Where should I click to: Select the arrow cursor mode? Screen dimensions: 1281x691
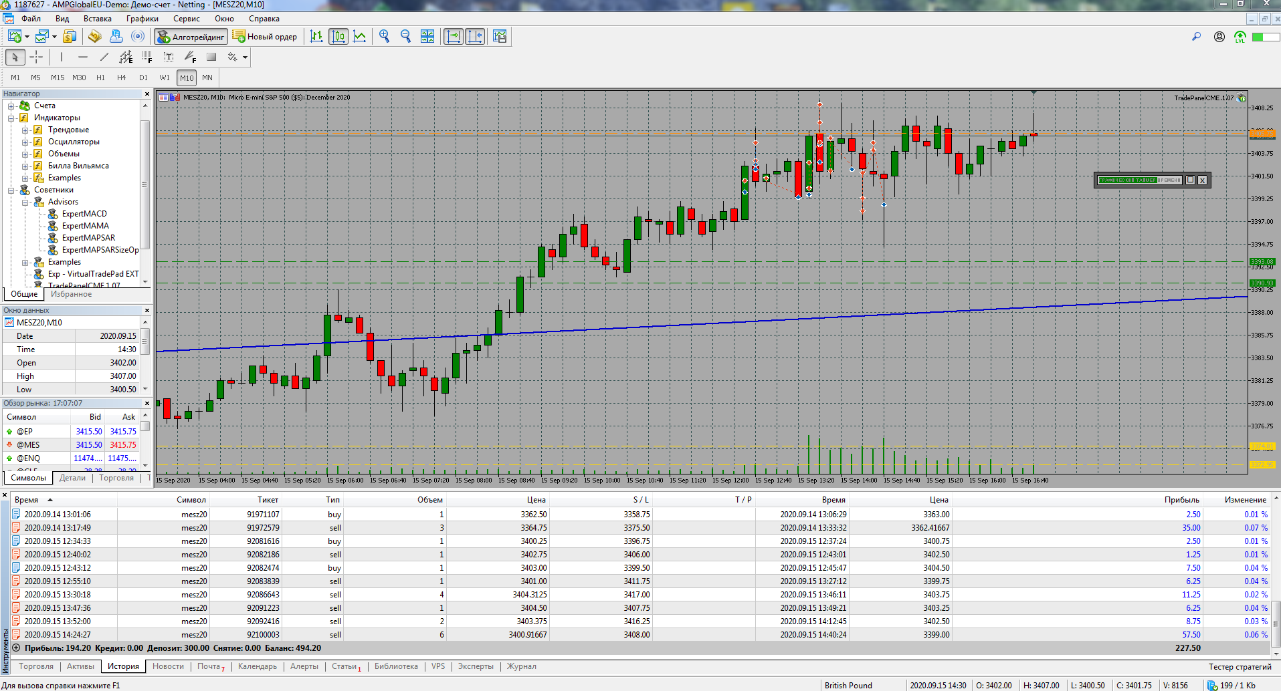[15, 57]
